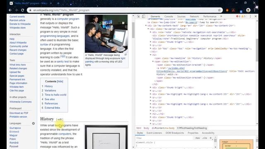Show more DevTools tabs chevron
The image size is (265, 149).
tap(221, 17)
